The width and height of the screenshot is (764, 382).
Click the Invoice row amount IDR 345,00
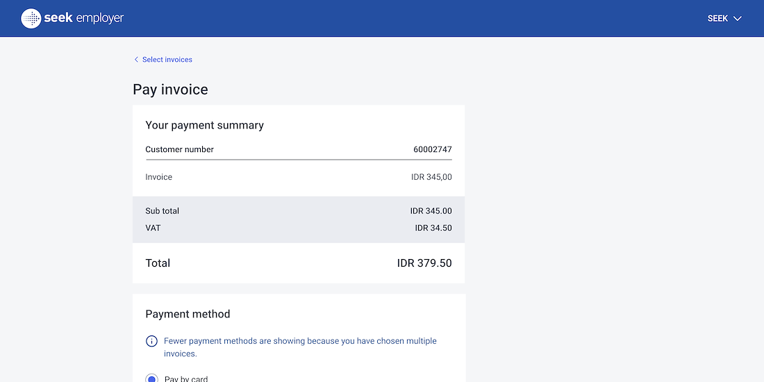coord(431,177)
